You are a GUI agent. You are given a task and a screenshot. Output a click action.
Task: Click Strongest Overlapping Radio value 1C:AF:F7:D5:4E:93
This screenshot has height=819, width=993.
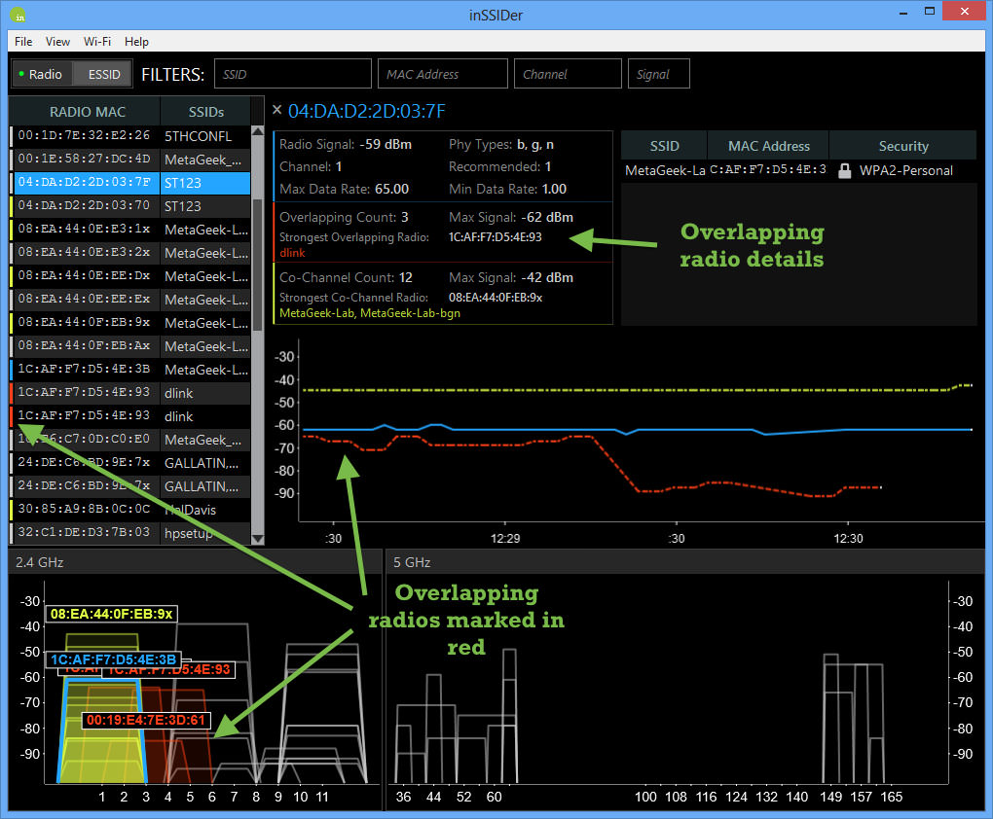click(496, 237)
